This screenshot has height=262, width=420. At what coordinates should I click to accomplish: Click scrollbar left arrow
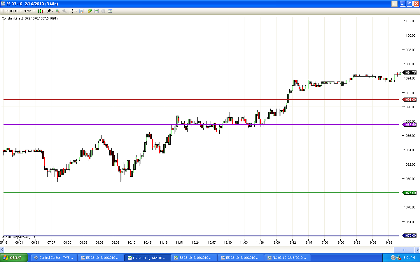click(x=2, y=250)
